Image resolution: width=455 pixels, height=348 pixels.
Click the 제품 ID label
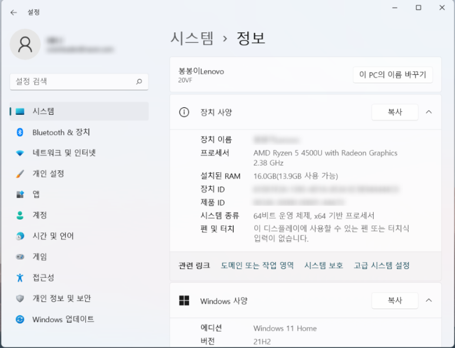[212, 203]
